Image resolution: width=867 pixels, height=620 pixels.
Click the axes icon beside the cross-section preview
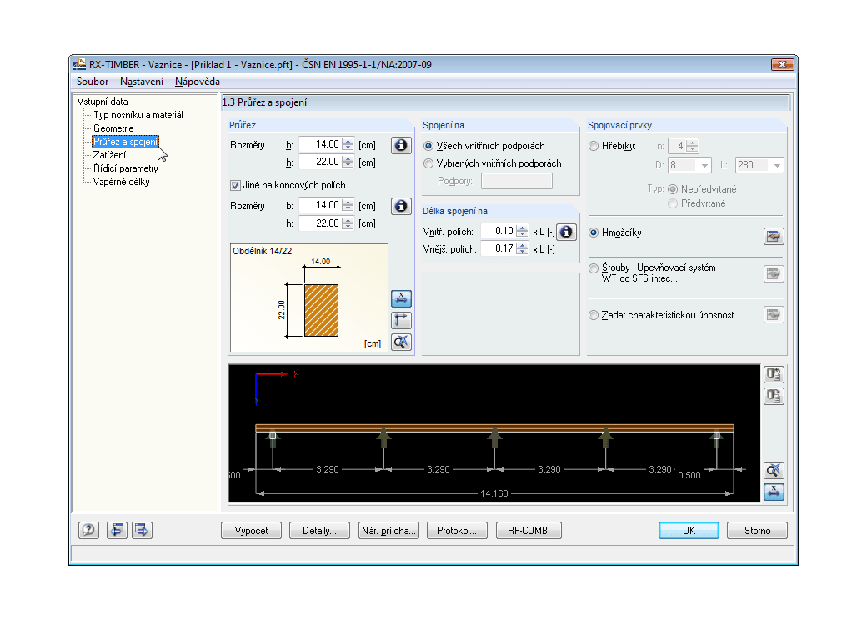pos(401,320)
